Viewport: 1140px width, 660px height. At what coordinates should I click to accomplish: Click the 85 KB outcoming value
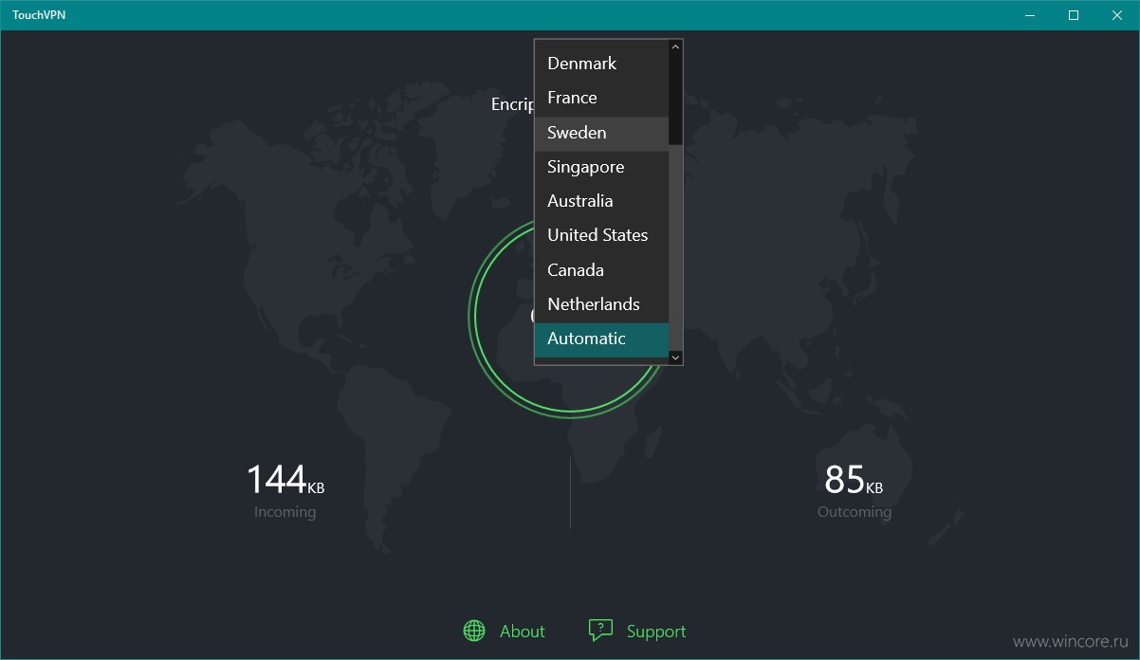point(854,480)
